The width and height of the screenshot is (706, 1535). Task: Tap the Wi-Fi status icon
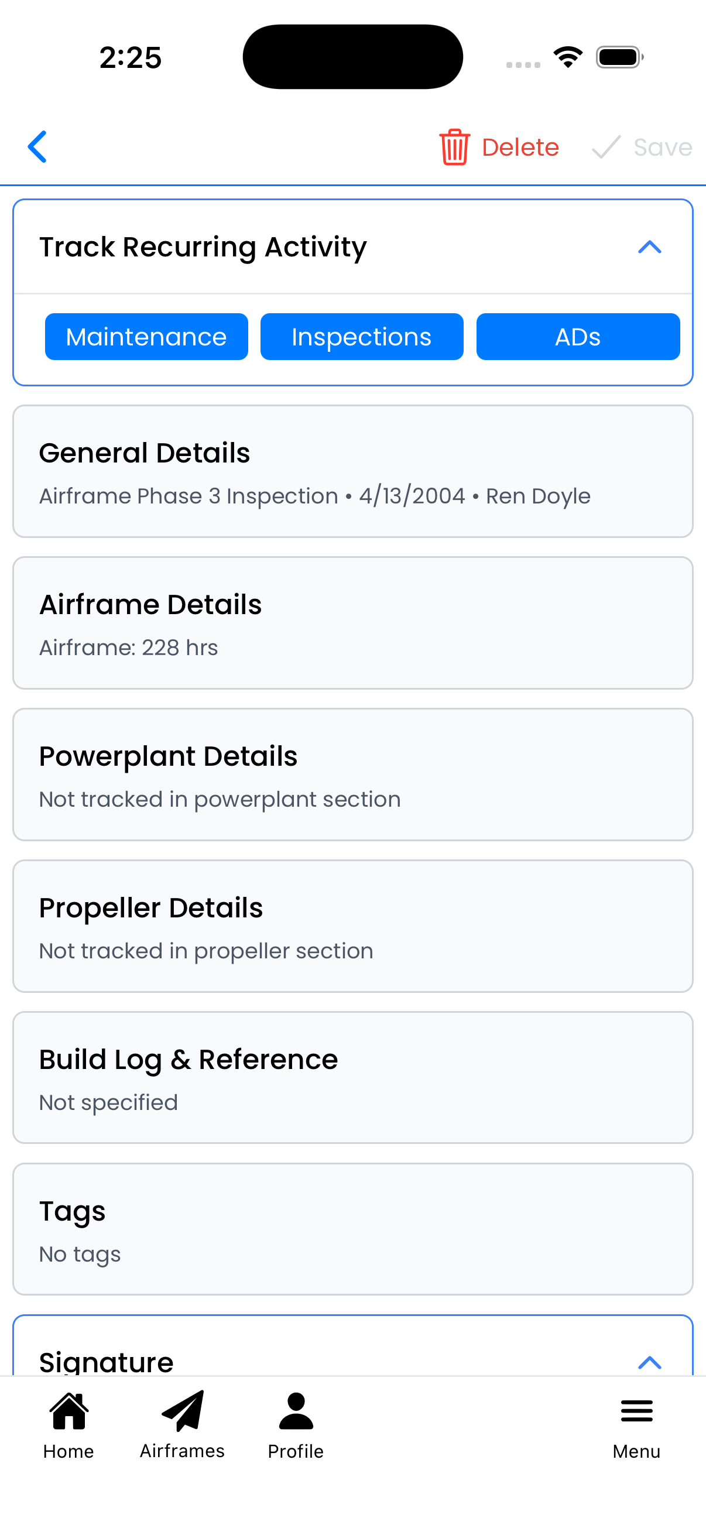568,57
